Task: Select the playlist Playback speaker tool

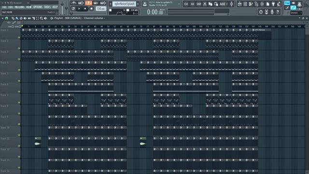Action: coord(45,18)
